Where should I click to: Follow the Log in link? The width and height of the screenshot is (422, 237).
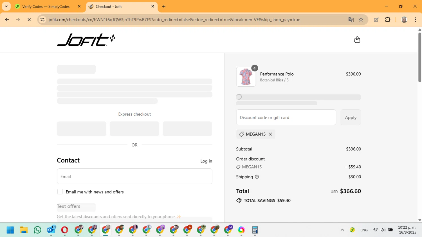pos(206,161)
